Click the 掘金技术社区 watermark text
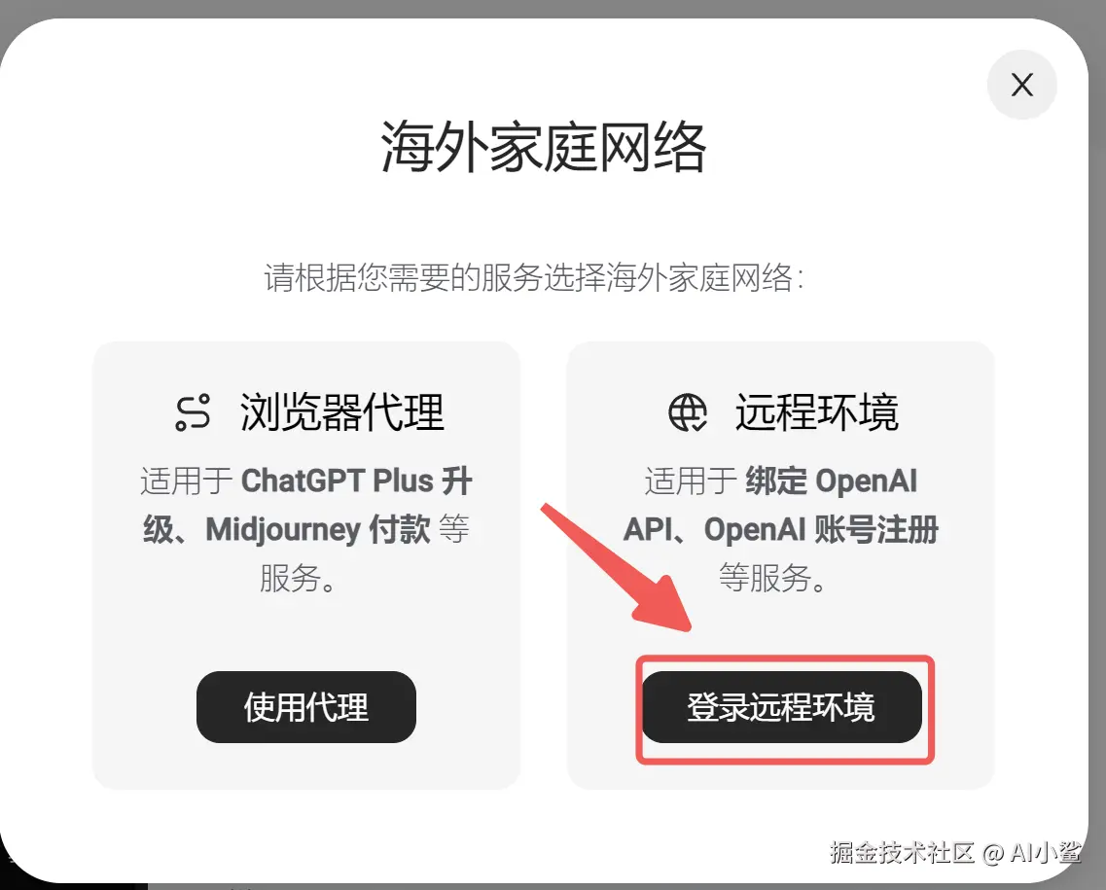Viewport: 1106px width, 890px height. click(x=902, y=853)
